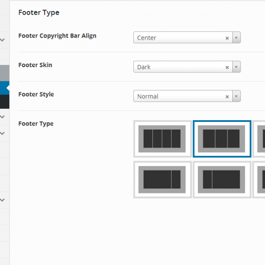This screenshot has width=265, height=265.
Task: Open the Footer Skin dropdown arrow
Action: coord(236,68)
